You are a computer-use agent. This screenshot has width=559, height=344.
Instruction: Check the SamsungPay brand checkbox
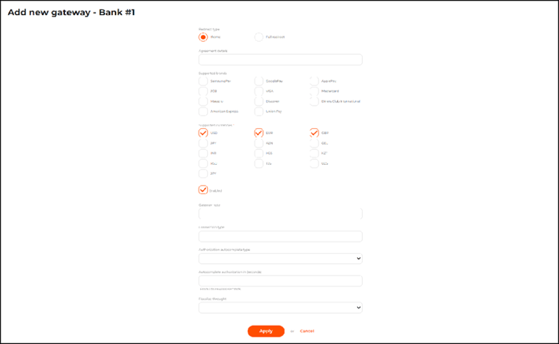[x=203, y=81]
